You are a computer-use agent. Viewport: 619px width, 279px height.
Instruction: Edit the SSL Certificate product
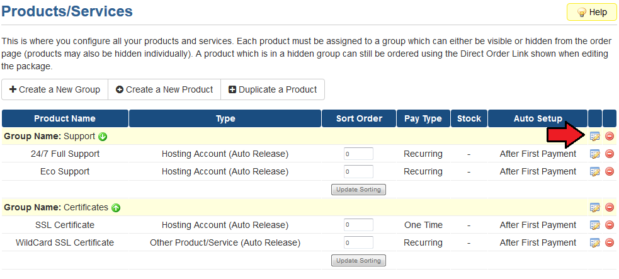pos(594,225)
